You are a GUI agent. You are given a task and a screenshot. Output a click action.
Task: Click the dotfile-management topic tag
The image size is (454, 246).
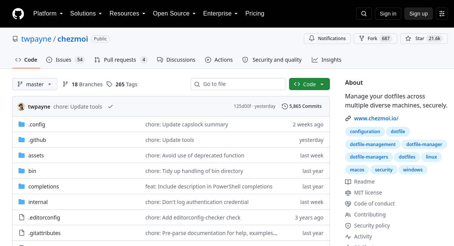373,145
